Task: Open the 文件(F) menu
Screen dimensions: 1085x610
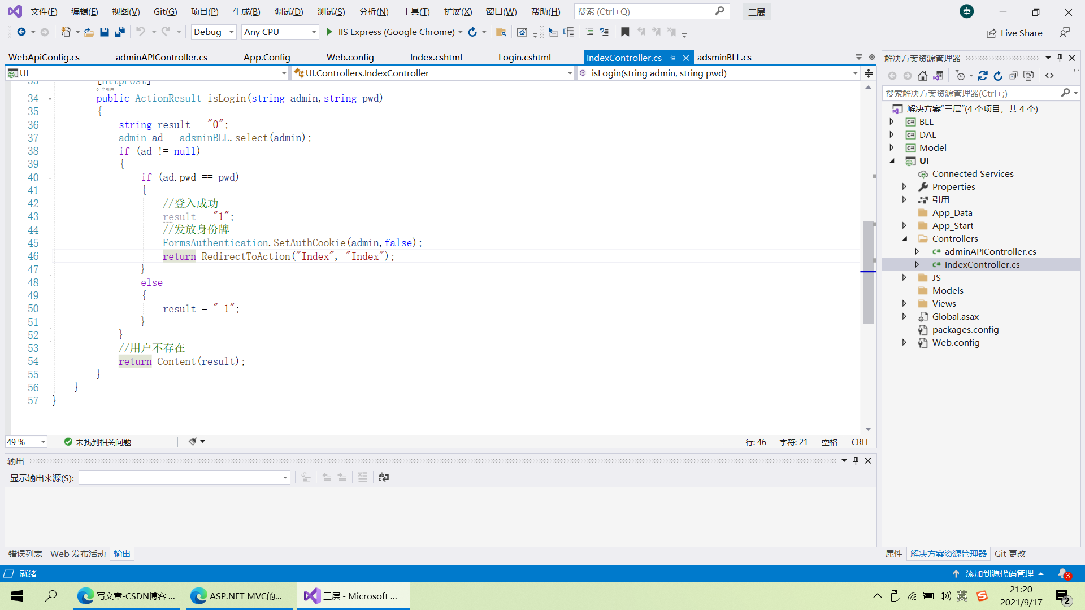Action: (x=44, y=12)
